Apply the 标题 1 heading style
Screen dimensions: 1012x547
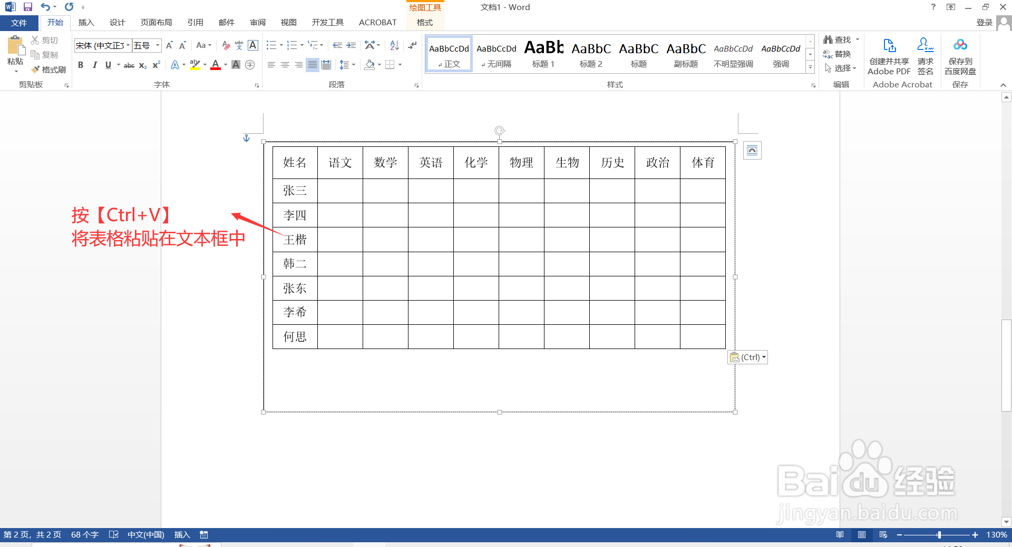point(543,54)
